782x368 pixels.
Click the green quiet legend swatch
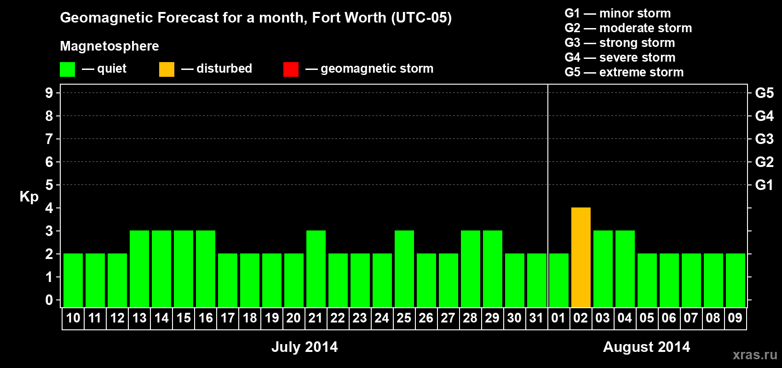pos(67,69)
